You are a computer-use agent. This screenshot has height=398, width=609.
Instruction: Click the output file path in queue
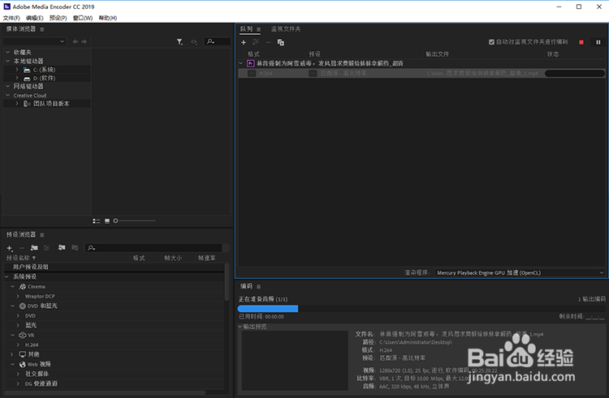tap(482, 73)
